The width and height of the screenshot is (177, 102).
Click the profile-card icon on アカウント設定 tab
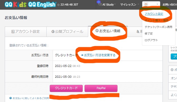click(13, 32)
